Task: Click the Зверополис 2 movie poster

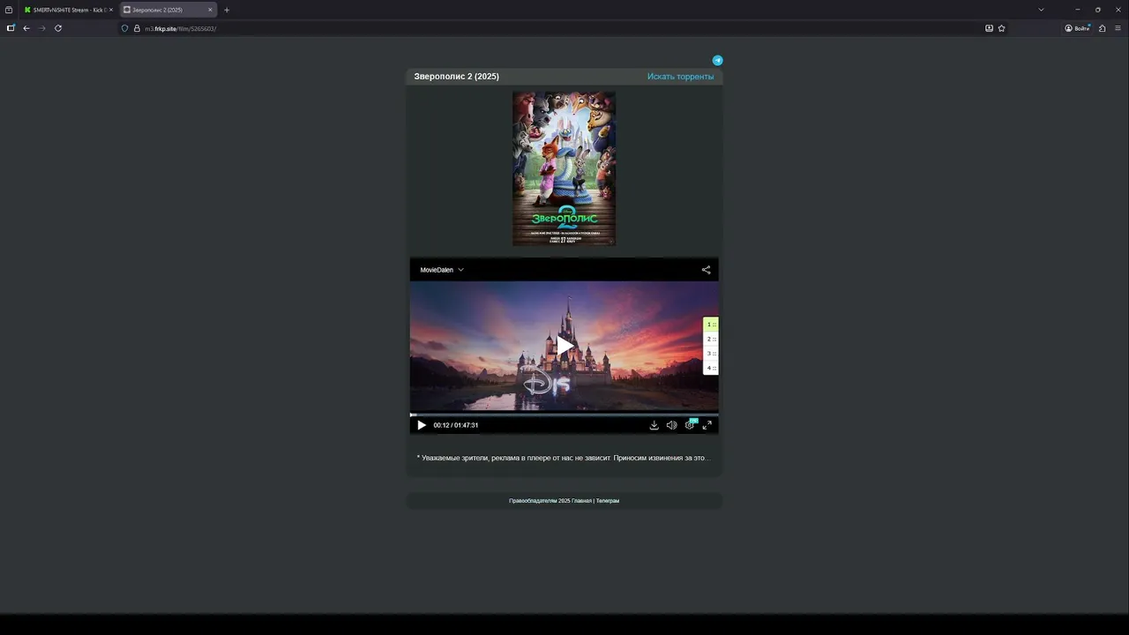Action: coord(564,168)
